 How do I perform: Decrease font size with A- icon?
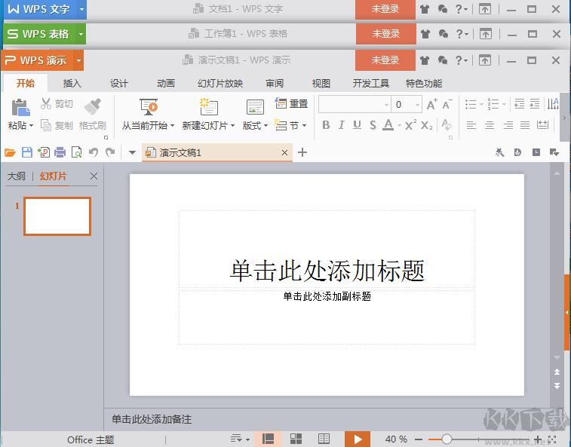pyautogui.click(x=447, y=105)
